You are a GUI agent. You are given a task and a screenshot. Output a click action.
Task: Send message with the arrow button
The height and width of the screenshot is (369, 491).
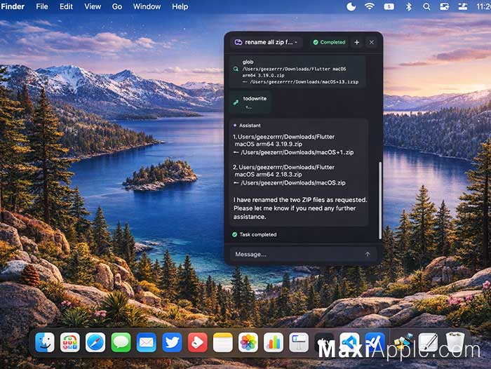point(368,254)
